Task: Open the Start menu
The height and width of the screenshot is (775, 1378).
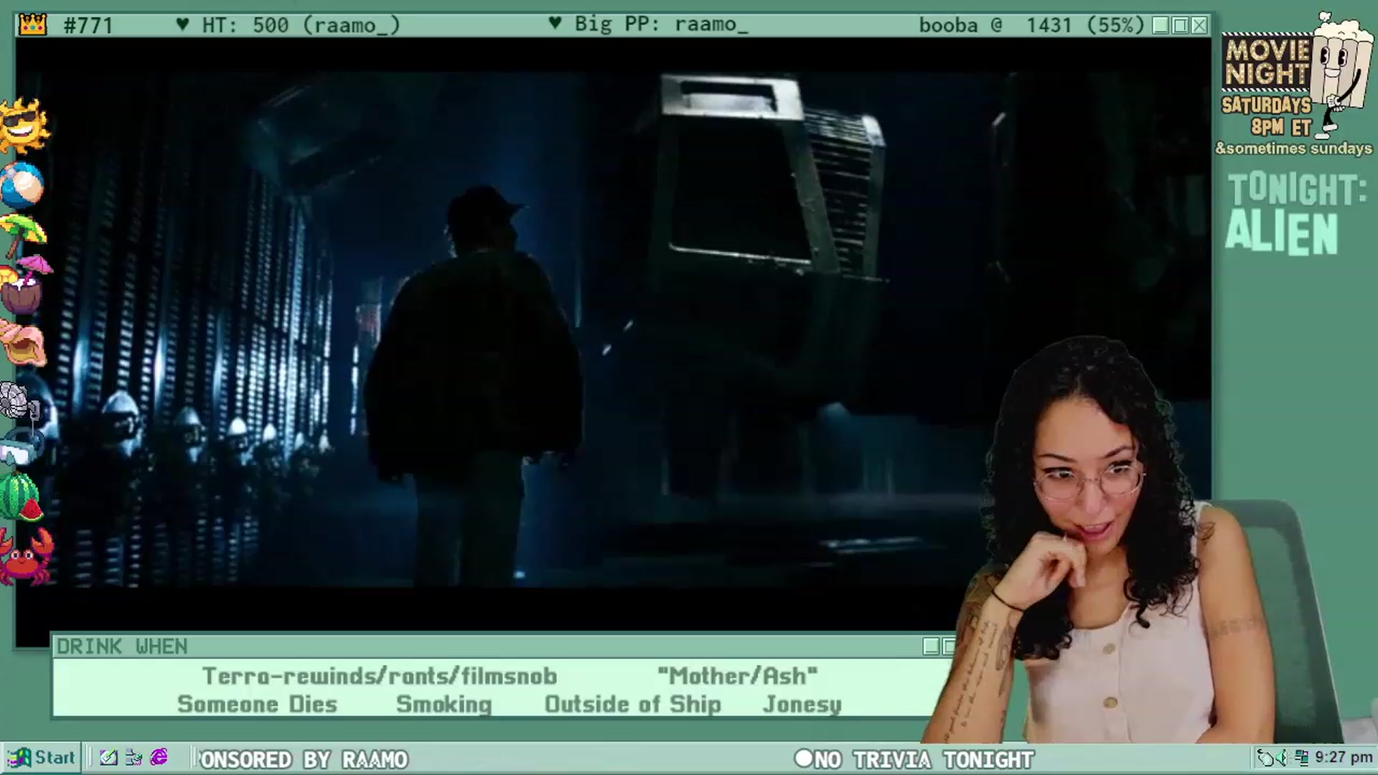Action: [41, 758]
